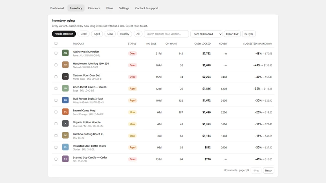Check the Trail Runner Socks 3-Pack row
The width and height of the screenshot is (326, 183).
pos(56,100)
